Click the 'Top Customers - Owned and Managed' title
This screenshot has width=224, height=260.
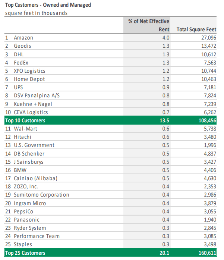(x=48, y=5)
